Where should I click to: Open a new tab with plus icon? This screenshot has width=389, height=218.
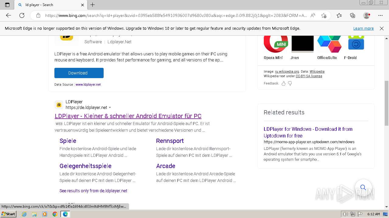93,5
